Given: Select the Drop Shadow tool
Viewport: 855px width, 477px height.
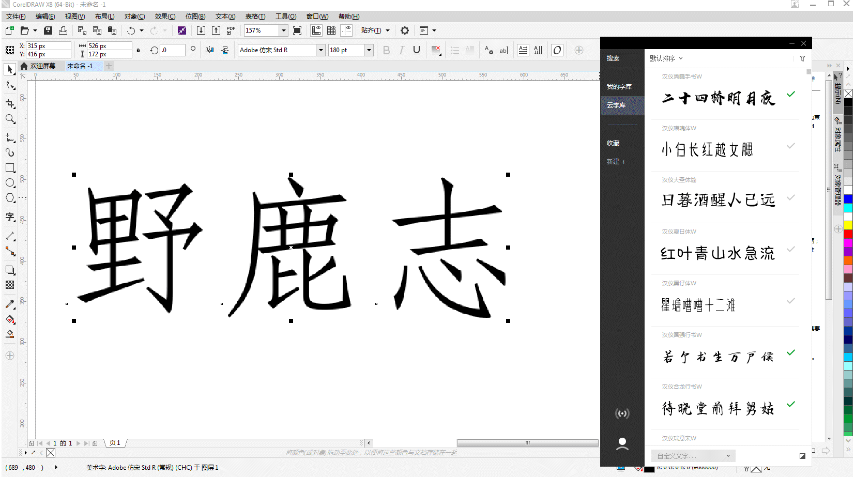Looking at the screenshot, I should click(x=10, y=270).
